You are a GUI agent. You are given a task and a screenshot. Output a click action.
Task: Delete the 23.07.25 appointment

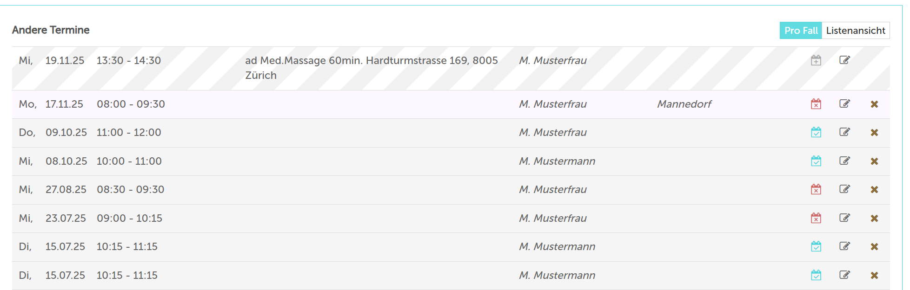874,219
